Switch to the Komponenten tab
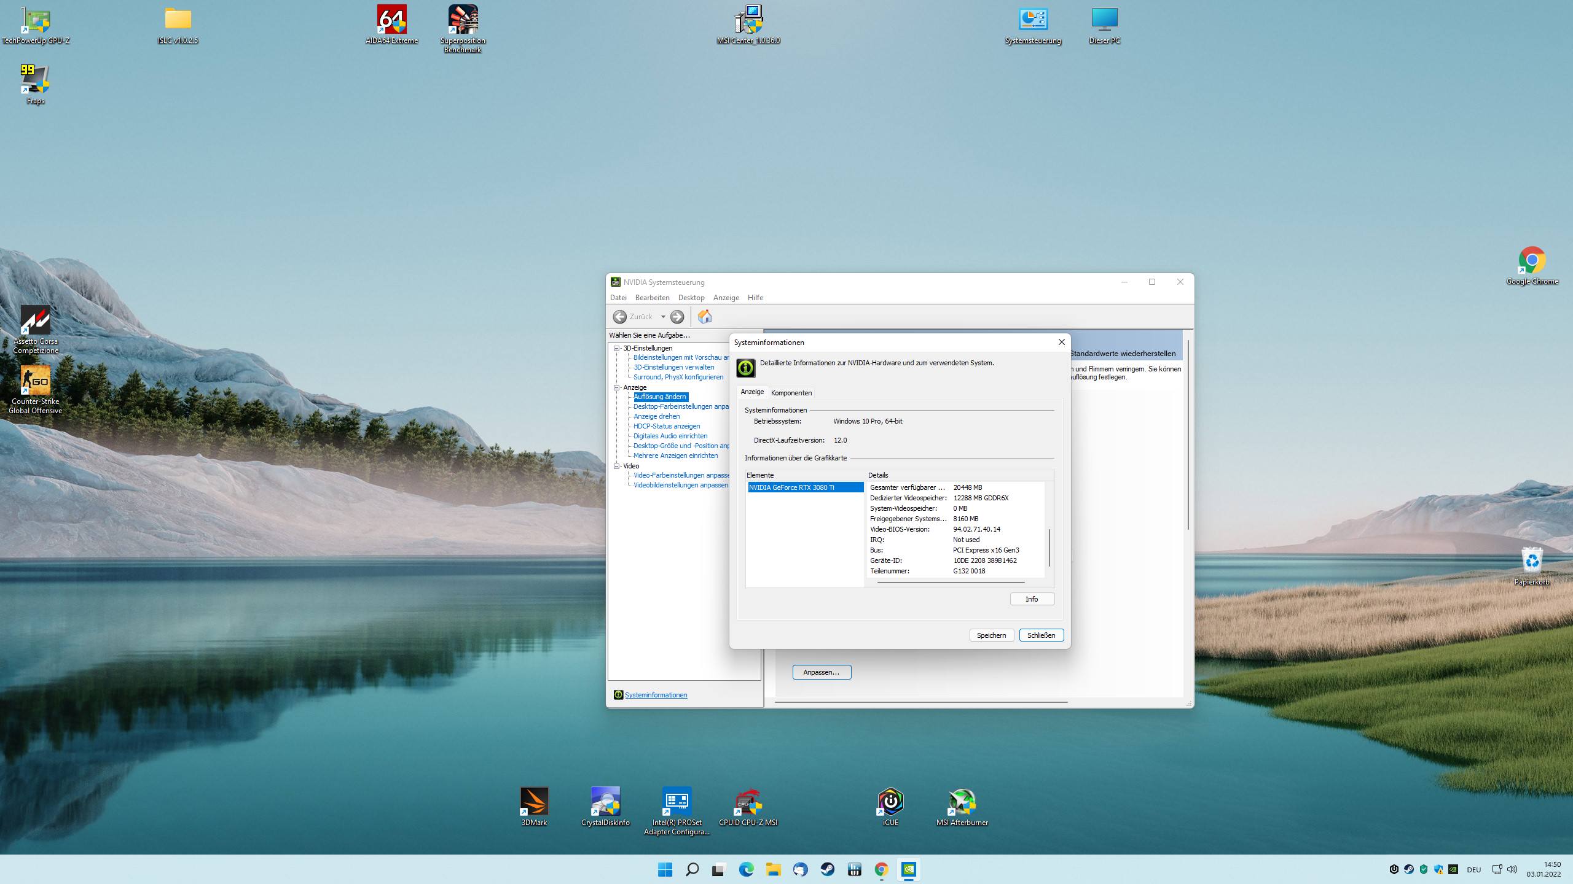1573x884 pixels. click(x=791, y=392)
